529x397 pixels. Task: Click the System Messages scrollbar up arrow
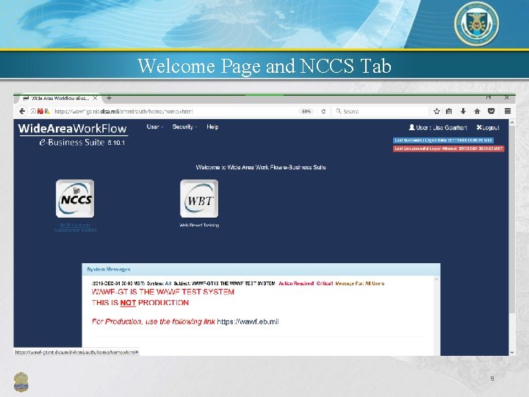tap(436, 279)
